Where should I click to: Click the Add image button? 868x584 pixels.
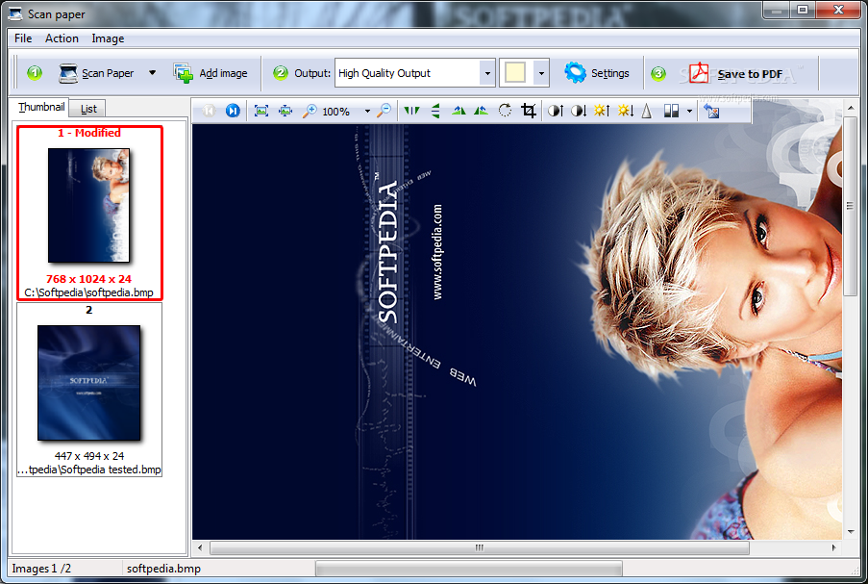[x=211, y=73]
